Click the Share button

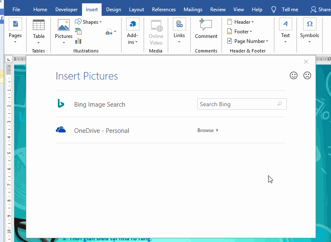(321, 10)
